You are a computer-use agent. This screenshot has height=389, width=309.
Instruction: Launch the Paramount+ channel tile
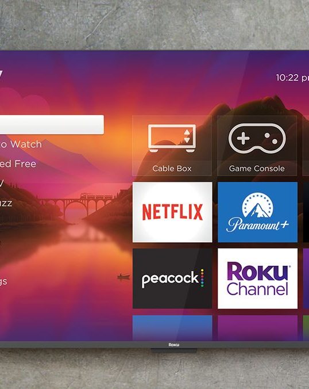(257, 212)
